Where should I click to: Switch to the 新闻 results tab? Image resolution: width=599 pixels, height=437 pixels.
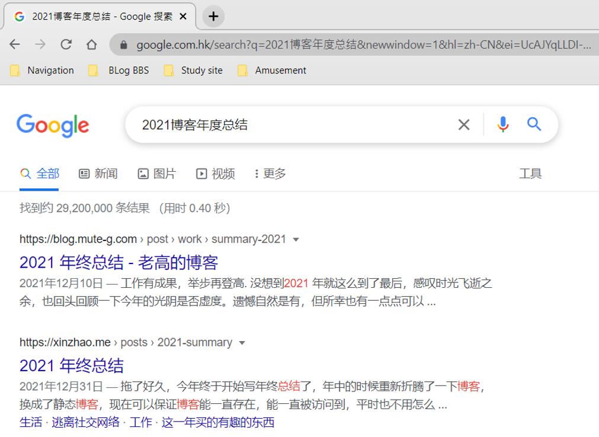click(x=98, y=173)
